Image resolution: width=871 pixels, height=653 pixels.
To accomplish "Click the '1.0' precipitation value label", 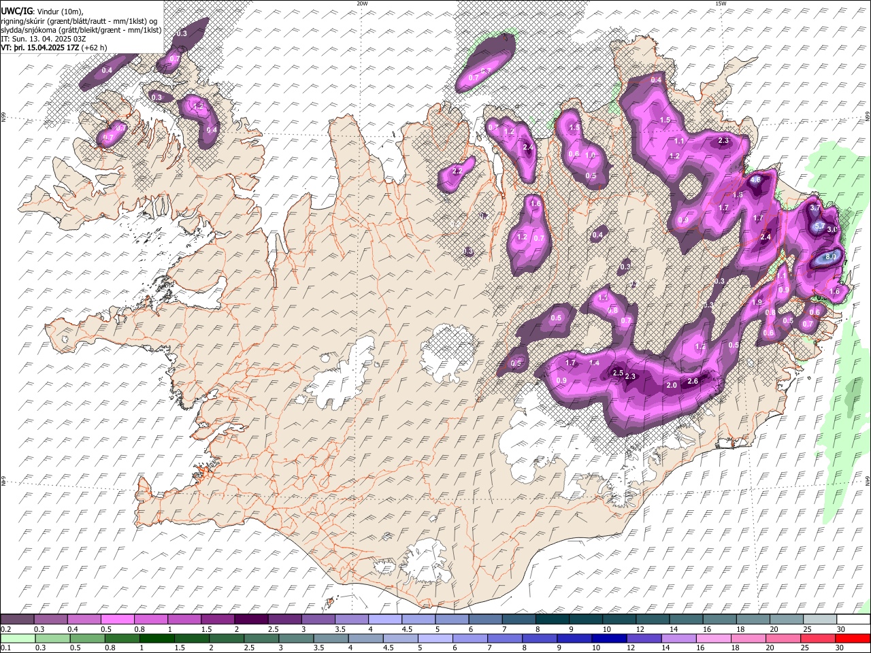I will pyautogui.click(x=590, y=156).
